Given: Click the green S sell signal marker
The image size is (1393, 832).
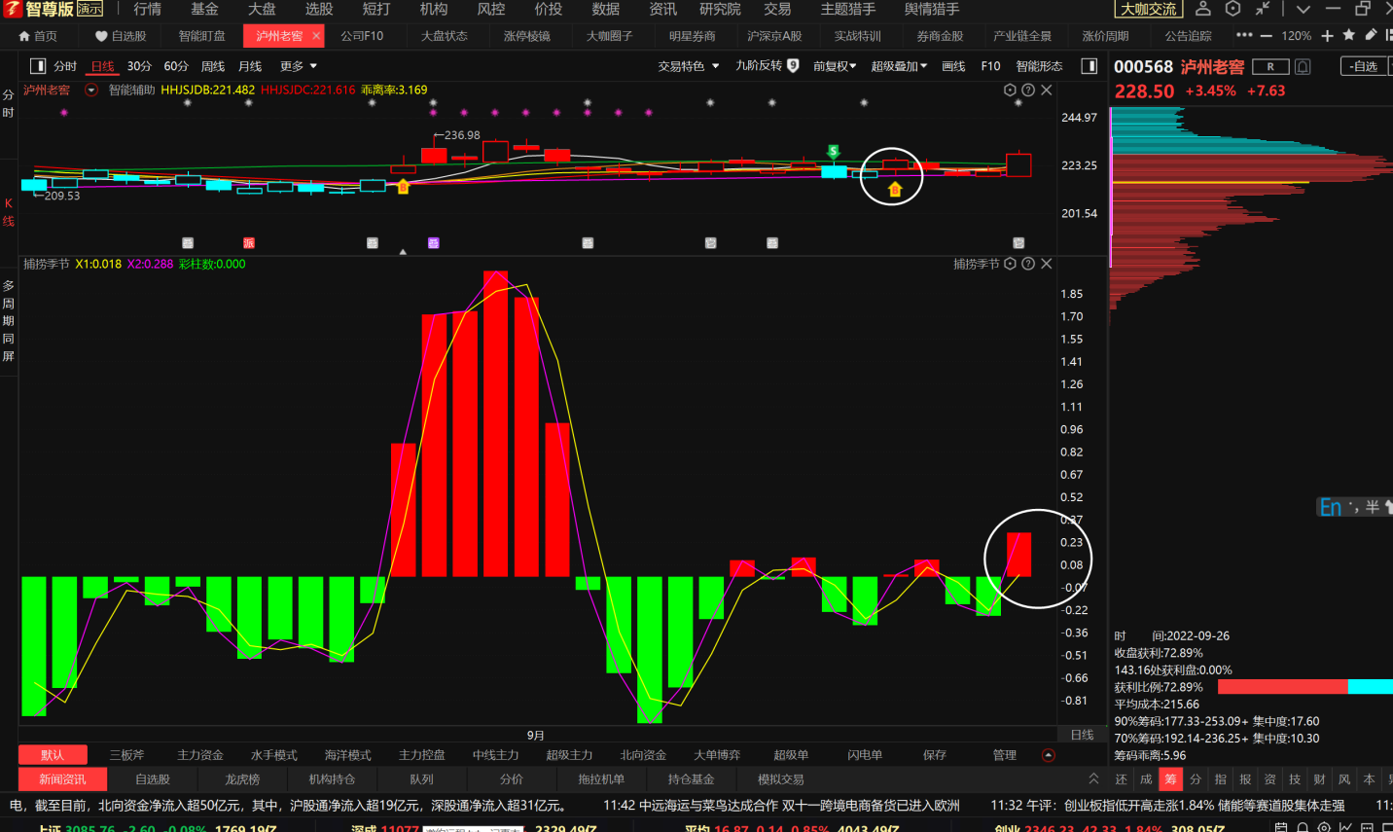Looking at the screenshot, I should [x=834, y=151].
